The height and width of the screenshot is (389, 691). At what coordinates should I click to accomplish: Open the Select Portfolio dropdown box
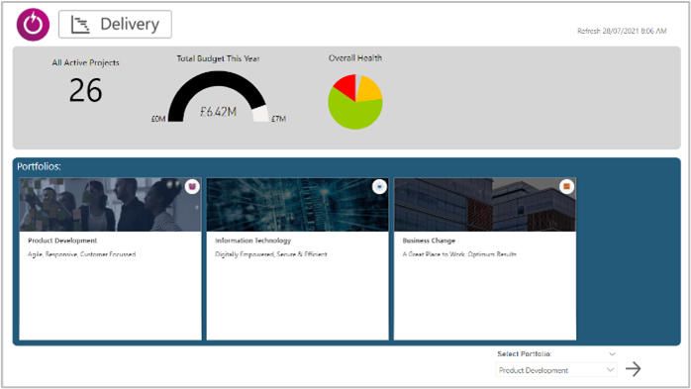[556, 370]
